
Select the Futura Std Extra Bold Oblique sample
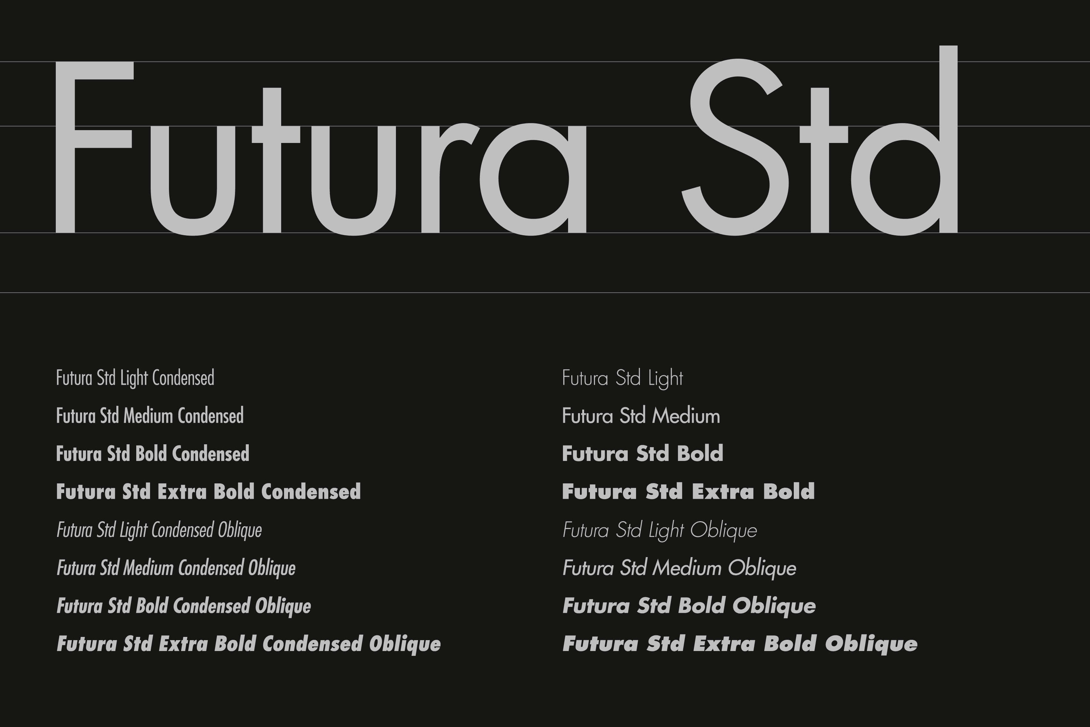[x=740, y=645]
